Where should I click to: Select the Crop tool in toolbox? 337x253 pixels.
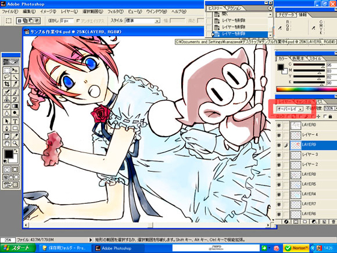coord(7,84)
